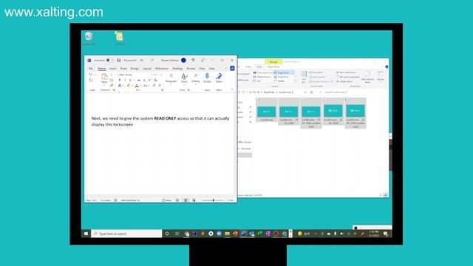Open the Manage tab in File Explorer
The height and width of the screenshot is (266, 473).
(273, 62)
